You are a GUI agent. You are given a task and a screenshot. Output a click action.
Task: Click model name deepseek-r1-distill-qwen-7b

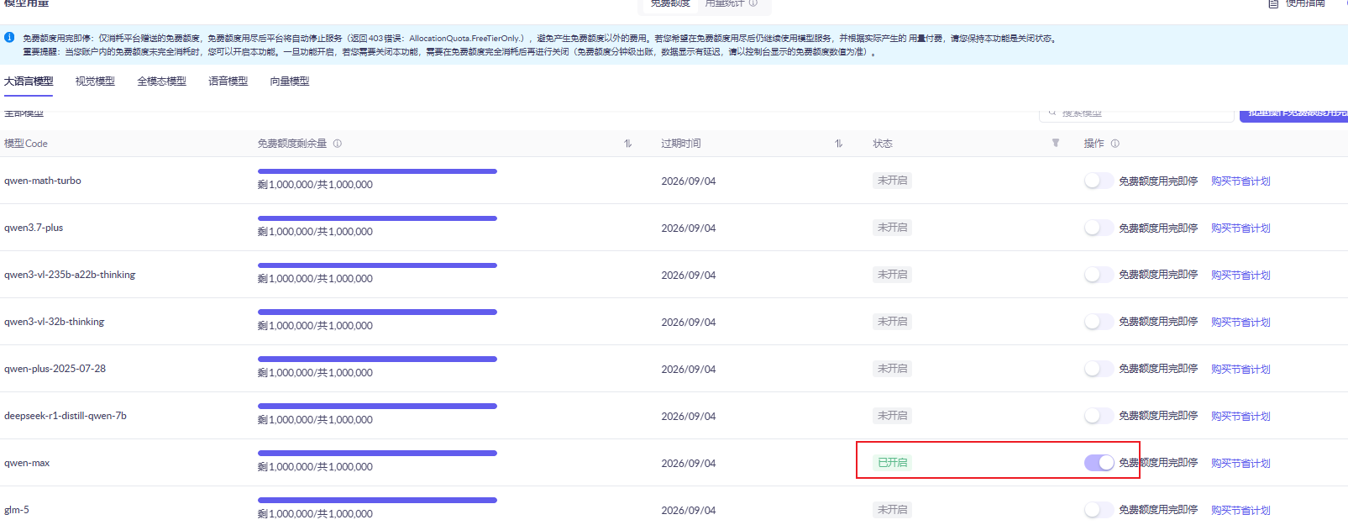[66, 416]
